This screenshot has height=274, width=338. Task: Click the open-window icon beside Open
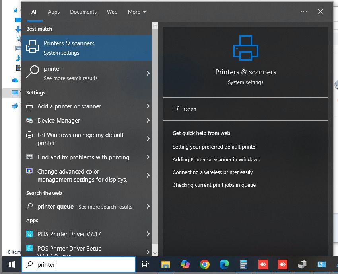[175, 108]
